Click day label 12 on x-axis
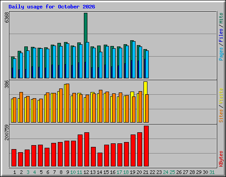The width and height of the screenshot is (226, 177). coord(86,172)
